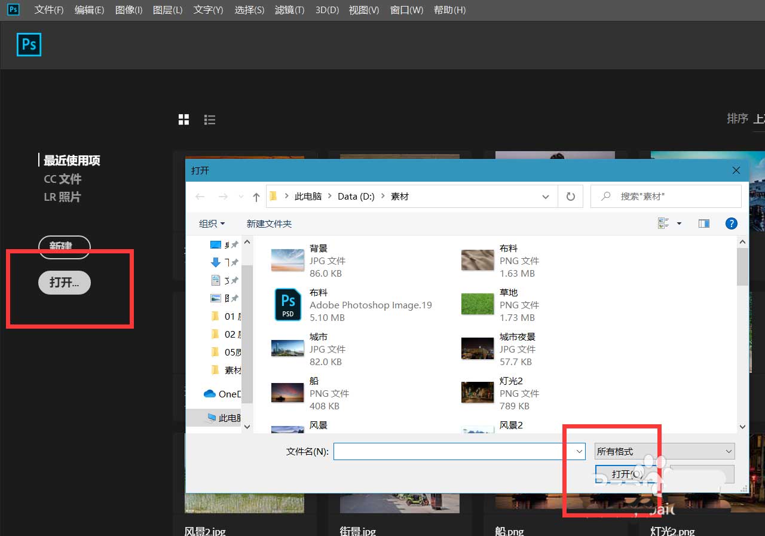Select the 草地 PNG thumbnail
Image resolution: width=765 pixels, height=536 pixels.
pyautogui.click(x=478, y=304)
